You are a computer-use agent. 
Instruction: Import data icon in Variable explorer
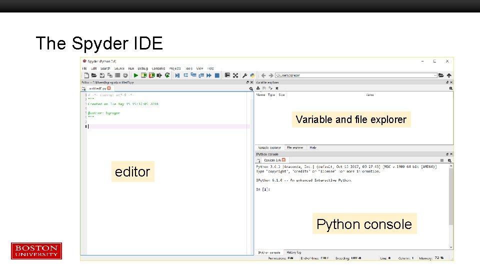(258, 88)
